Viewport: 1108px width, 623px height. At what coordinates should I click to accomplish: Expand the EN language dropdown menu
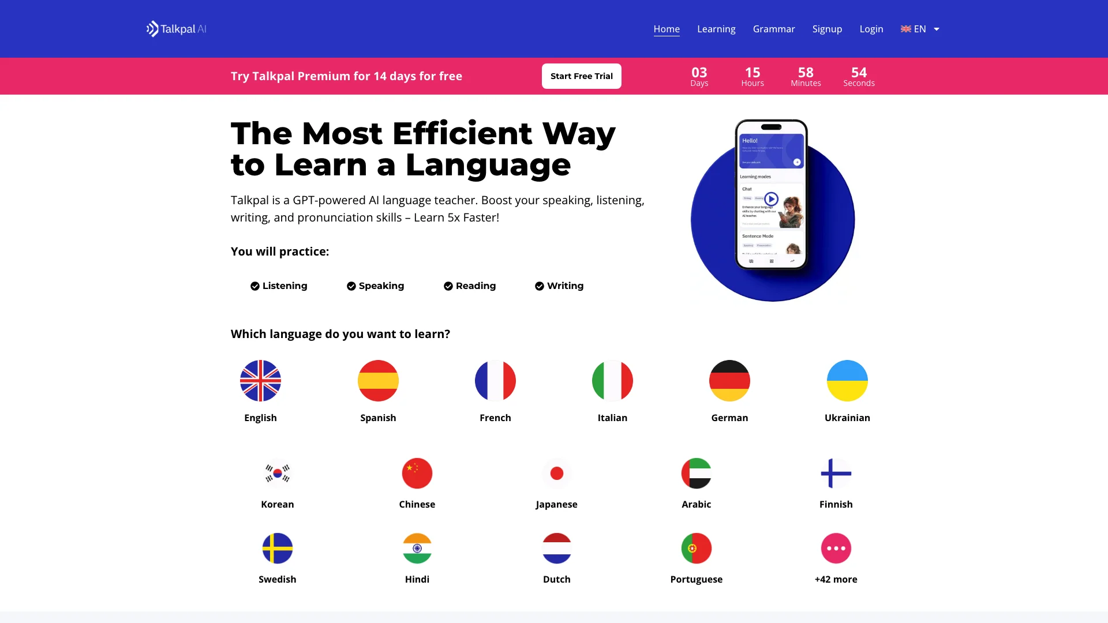921,29
